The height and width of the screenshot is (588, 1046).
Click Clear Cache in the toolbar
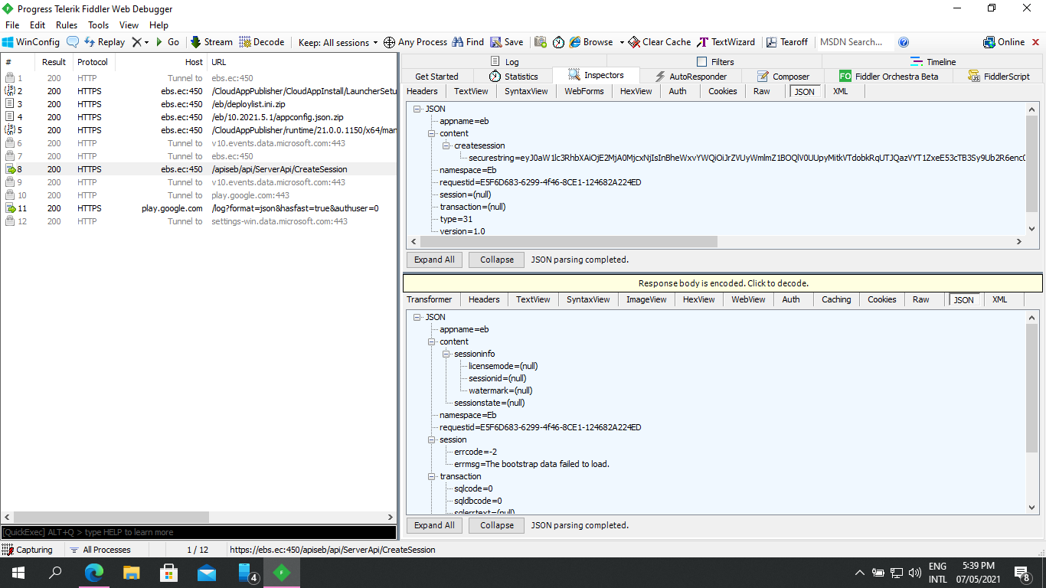[x=659, y=42]
